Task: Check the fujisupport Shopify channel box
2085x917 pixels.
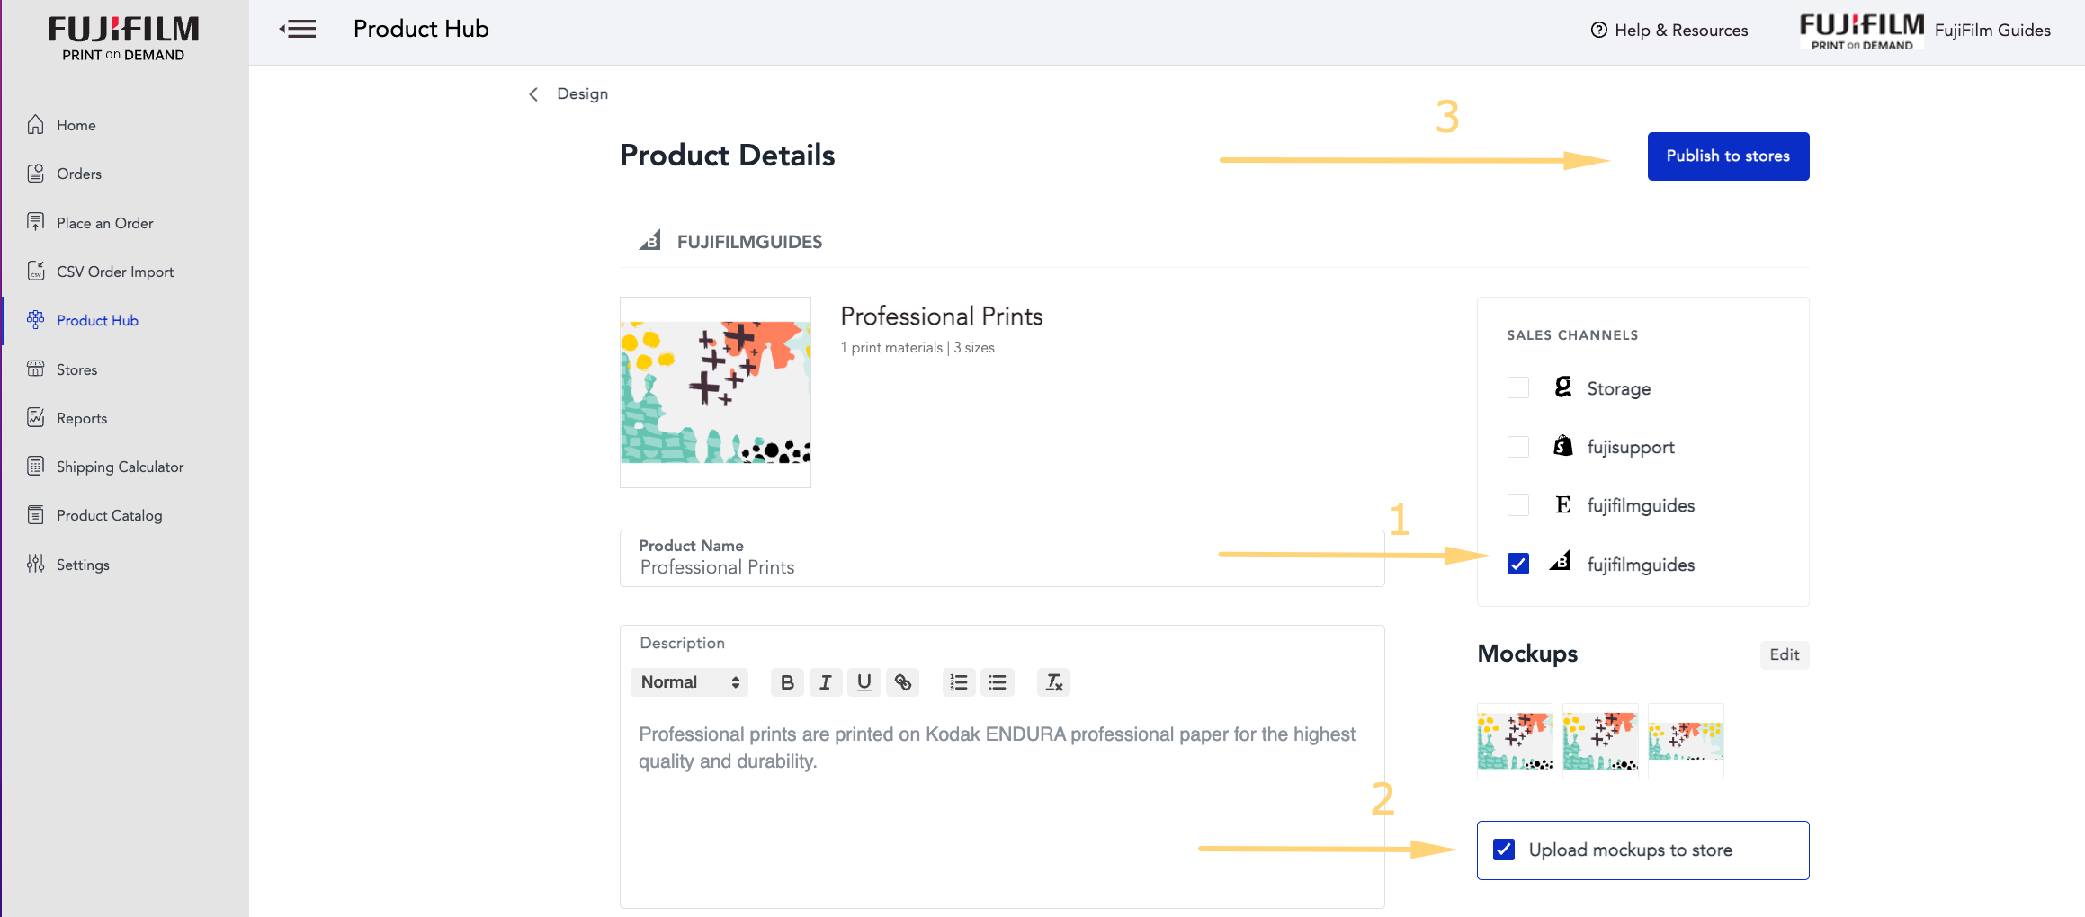Action: pos(1518,447)
